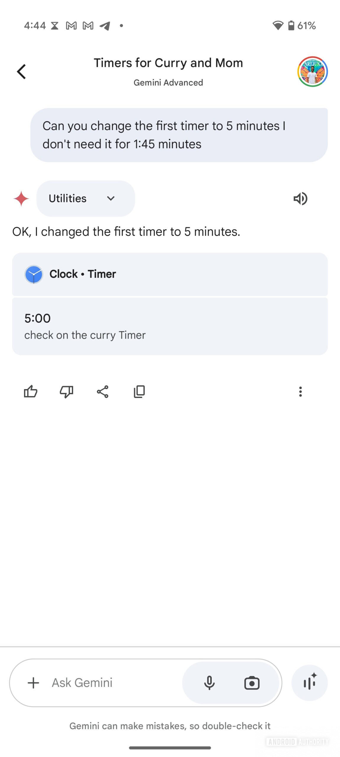Tap the plus icon to add attachment

tap(33, 683)
